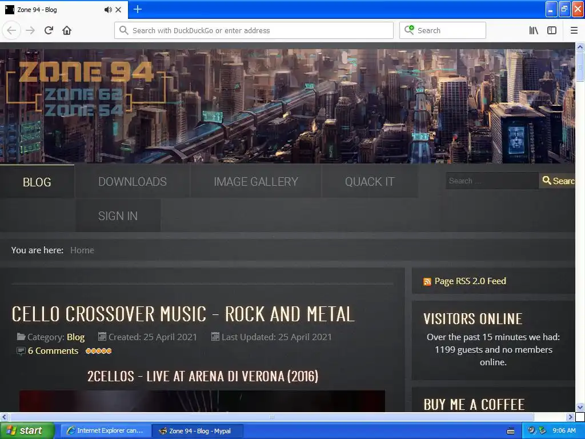585x439 pixels.
Task: Go back using the browser back arrow
Action: click(x=11, y=30)
